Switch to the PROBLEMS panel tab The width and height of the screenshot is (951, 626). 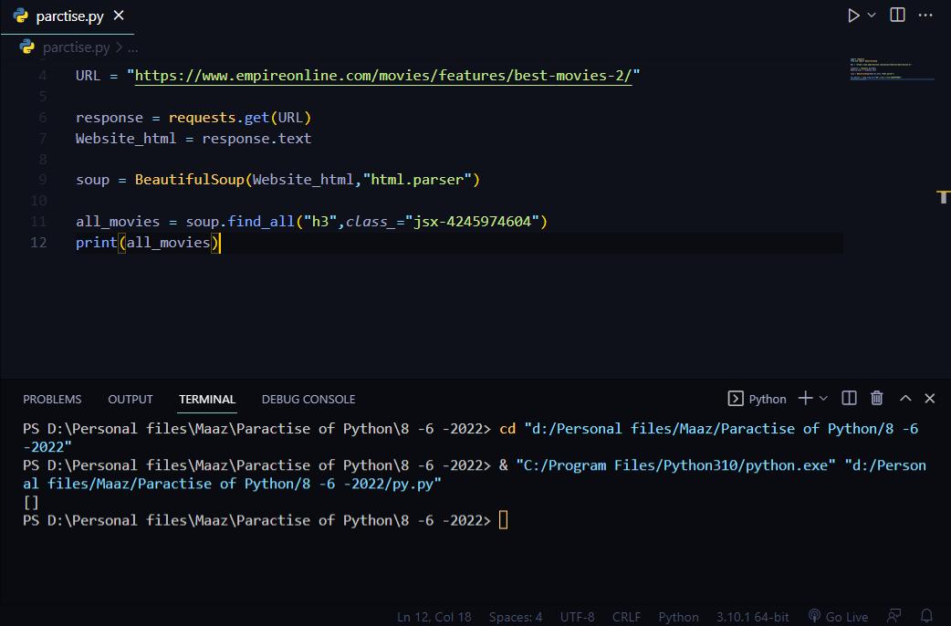pos(52,400)
